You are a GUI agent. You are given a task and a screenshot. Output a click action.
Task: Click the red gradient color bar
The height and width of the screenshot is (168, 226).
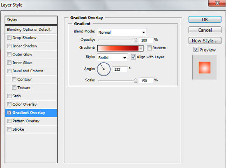[x=118, y=48]
